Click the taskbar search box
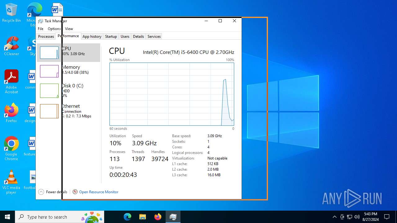397x223 pixels. [60, 217]
